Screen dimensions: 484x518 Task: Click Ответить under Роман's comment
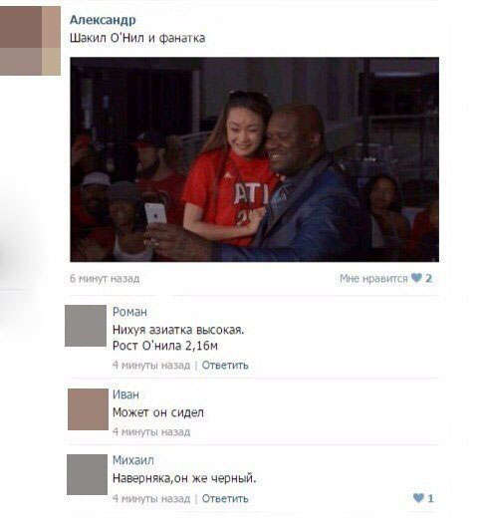click(225, 365)
